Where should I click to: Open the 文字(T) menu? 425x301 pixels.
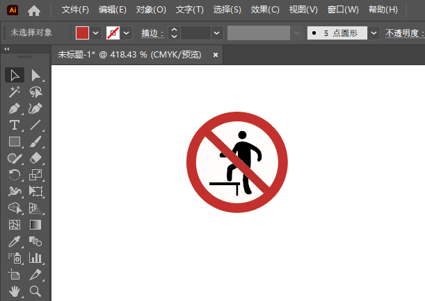coord(189,10)
